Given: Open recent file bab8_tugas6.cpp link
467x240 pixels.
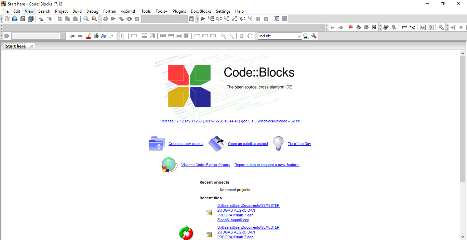Looking at the screenshot, I should pos(249,213).
